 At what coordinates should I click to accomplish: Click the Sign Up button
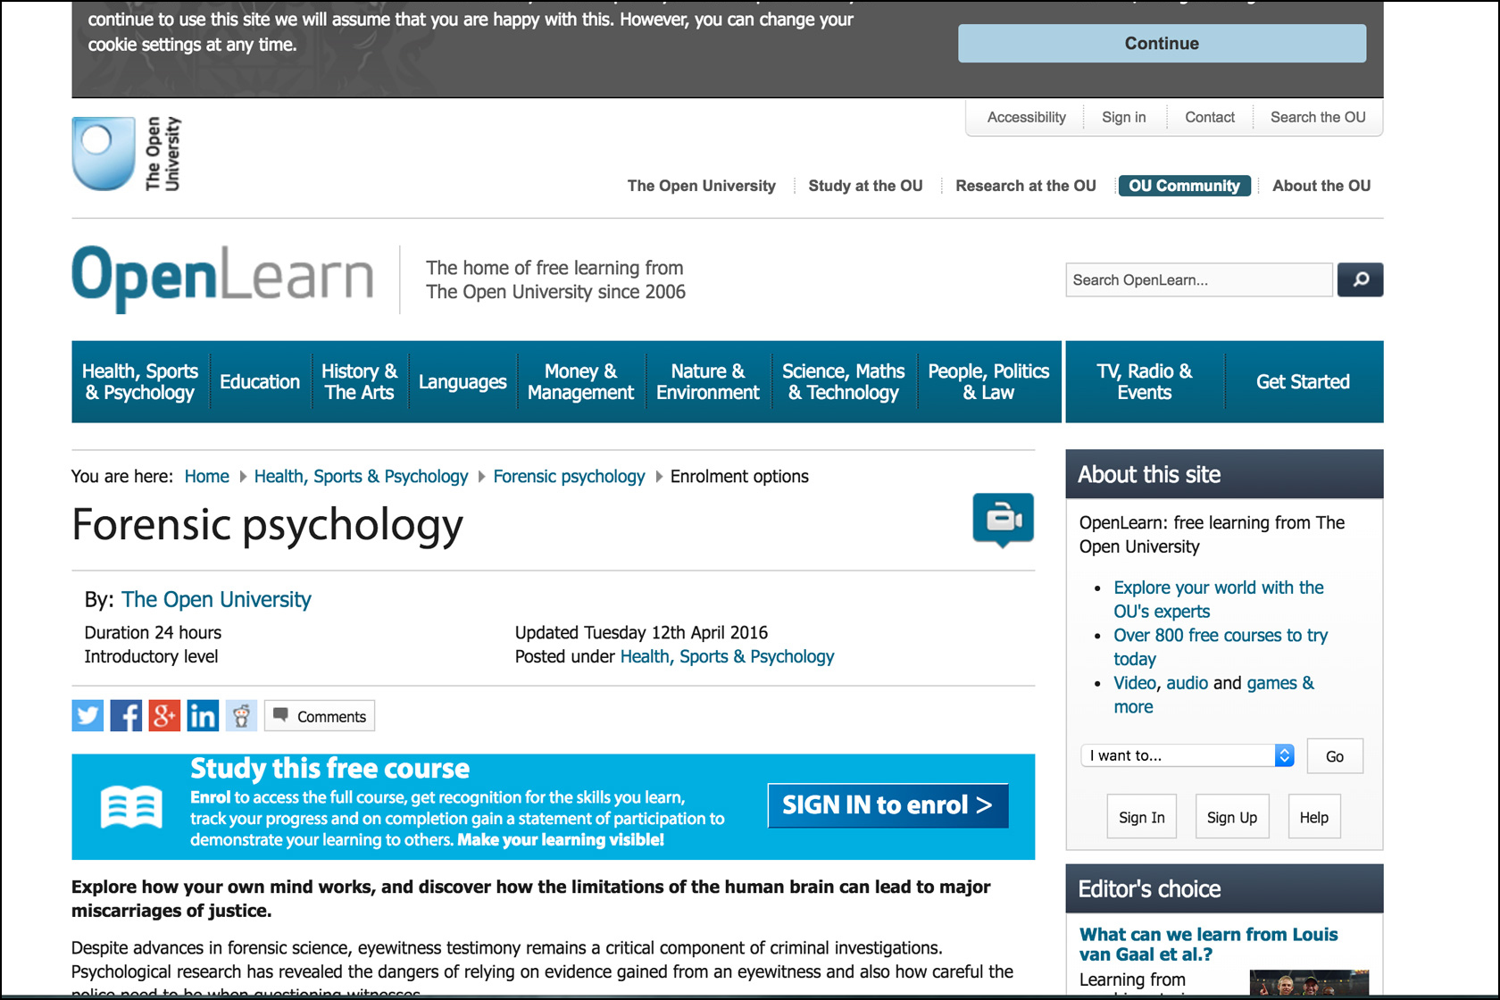pos(1232,817)
